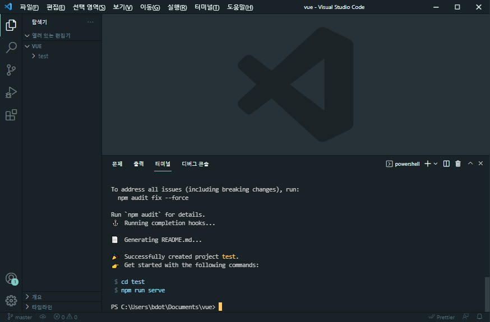Click the Prettier status bar item
490x322 pixels.
pyautogui.click(x=442, y=317)
